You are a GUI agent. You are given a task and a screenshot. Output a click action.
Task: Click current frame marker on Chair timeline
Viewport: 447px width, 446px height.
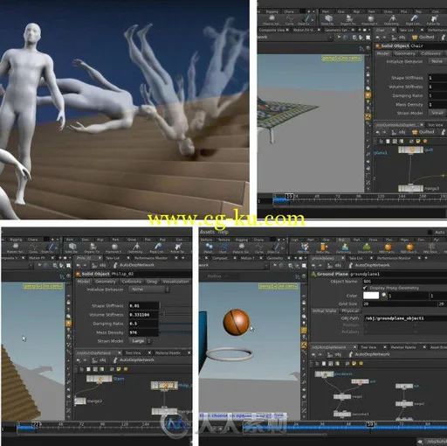pyautogui.click(x=289, y=197)
